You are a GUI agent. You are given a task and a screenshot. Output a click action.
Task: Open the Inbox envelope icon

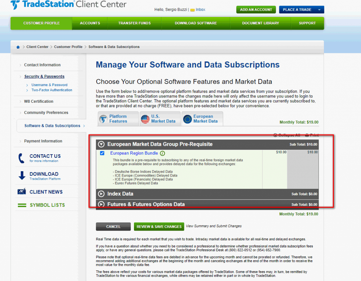[192, 10]
